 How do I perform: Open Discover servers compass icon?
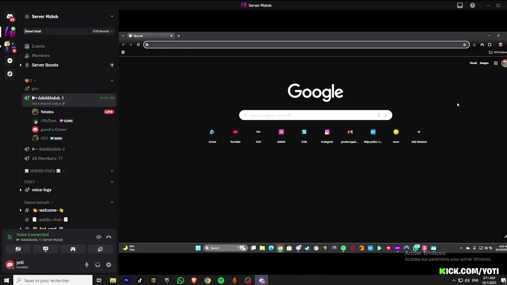pyautogui.click(x=10, y=74)
